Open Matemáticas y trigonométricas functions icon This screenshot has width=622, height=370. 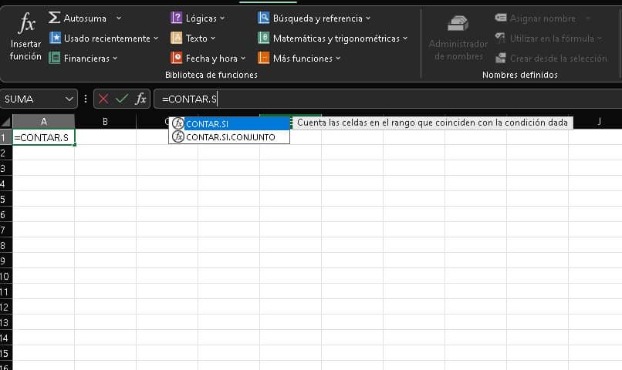point(264,38)
